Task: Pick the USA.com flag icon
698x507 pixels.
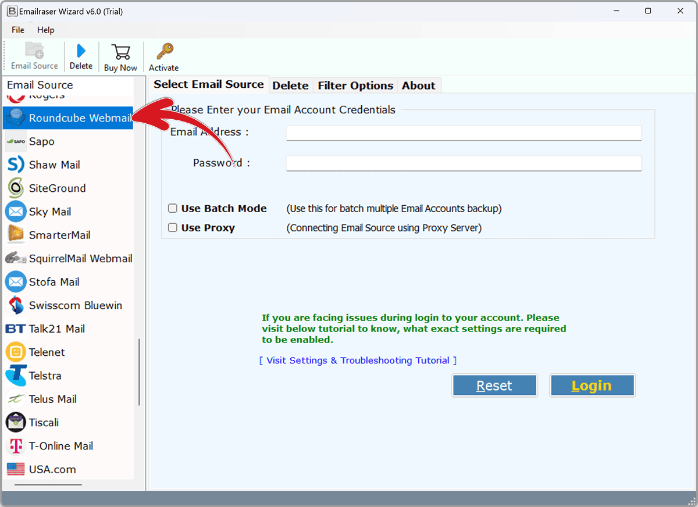Action: click(x=16, y=469)
